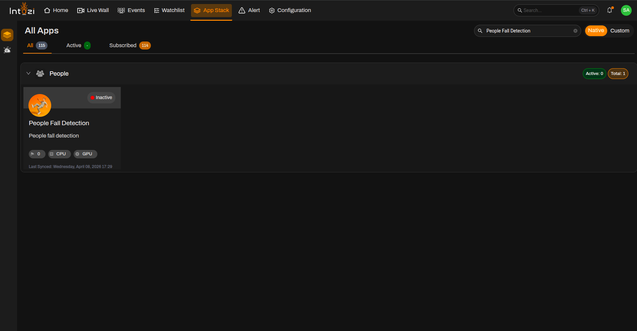The height and width of the screenshot is (331, 637).
Task: Clear the People Fall Detection search text
Action: click(x=575, y=31)
